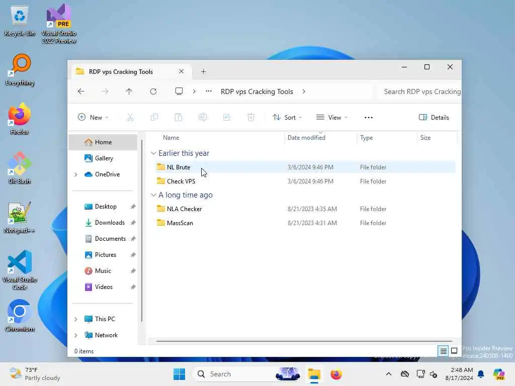The width and height of the screenshot is (515, 386).
Task: Open the Everything search desktop shortcut
Action: pyautogui.click(x=20, y=70)
